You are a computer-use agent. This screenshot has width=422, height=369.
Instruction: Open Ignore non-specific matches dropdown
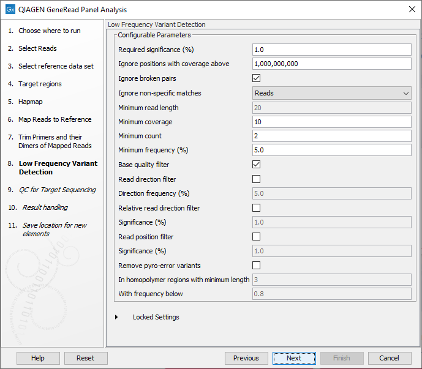tap(331, 93)
